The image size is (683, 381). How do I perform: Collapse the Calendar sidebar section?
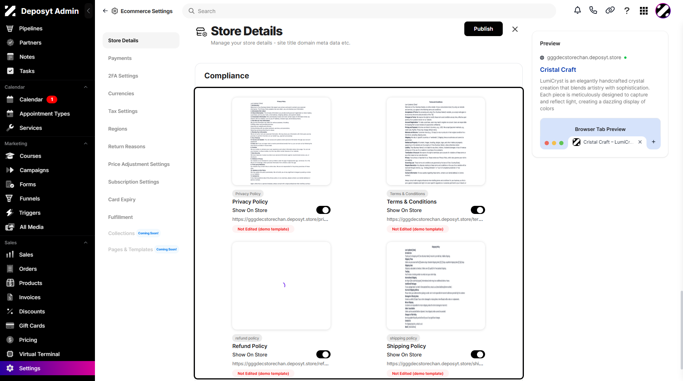pyautogui.click(x=86, y=87)
